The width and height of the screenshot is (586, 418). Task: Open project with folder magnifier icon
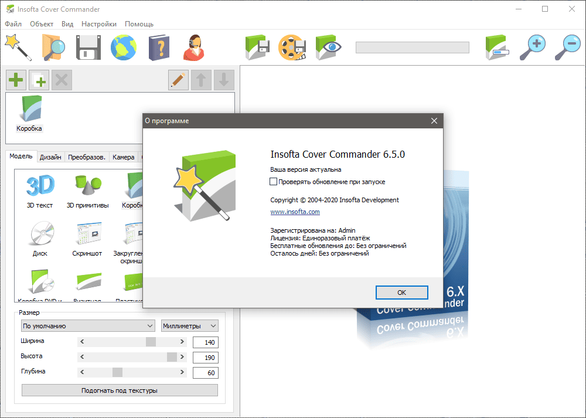point(53,47)
